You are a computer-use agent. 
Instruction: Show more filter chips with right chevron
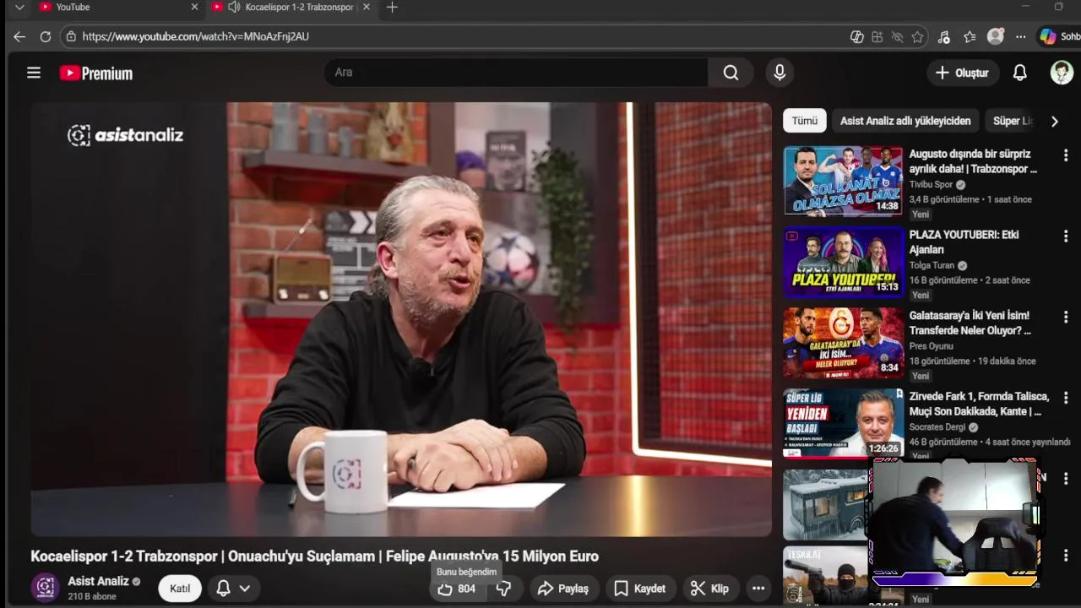coord(1054,121)
